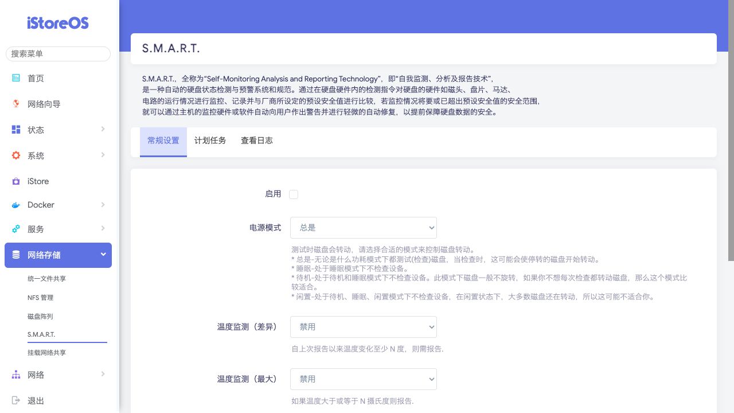Click the Status (状态) grid icon
734x413 pixels.
[x=16, y=130]
